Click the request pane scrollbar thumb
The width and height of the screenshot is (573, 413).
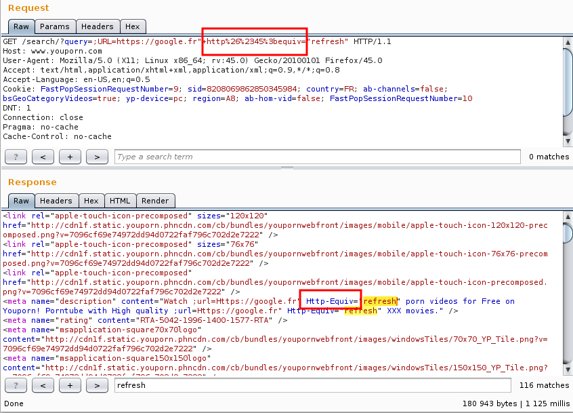click(x=568, y=82)
